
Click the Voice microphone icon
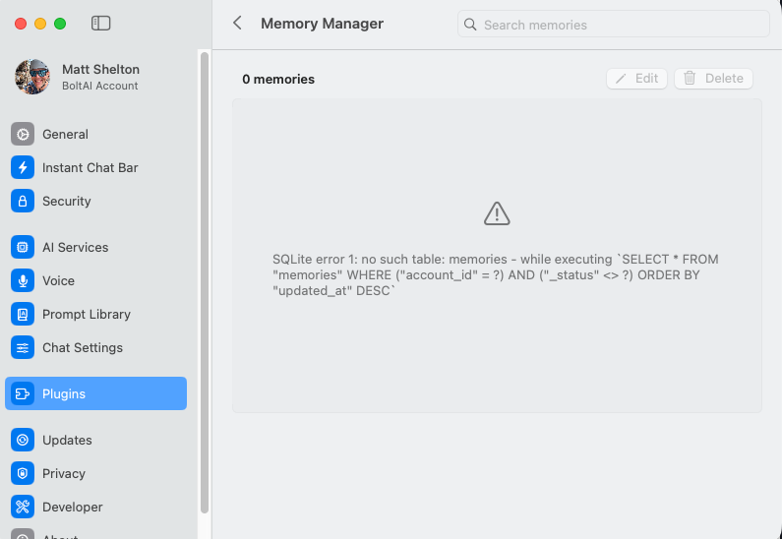(x=23, y=280)
